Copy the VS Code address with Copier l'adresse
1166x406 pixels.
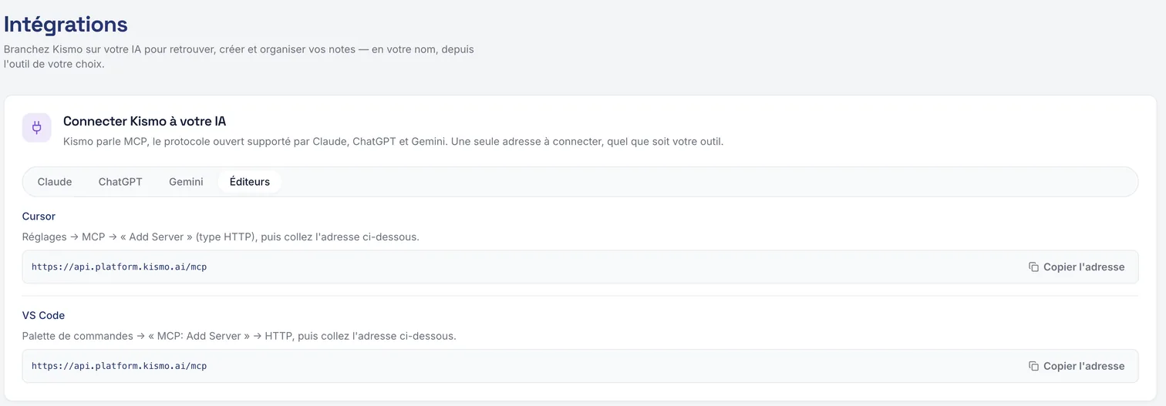(1077, 366)
